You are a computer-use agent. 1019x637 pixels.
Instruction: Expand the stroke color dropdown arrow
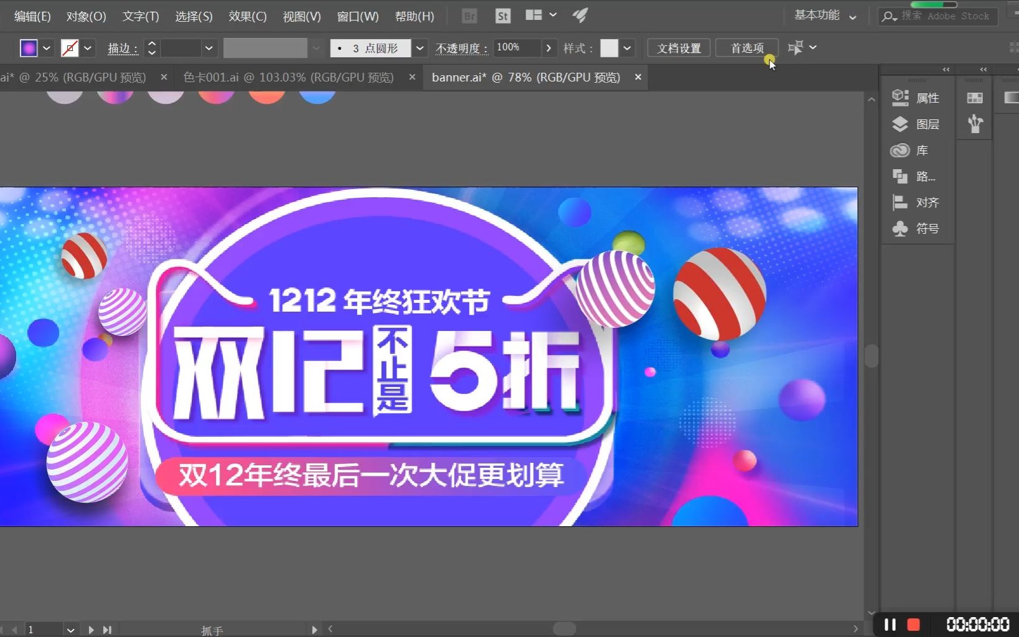[x=88, y=48]
